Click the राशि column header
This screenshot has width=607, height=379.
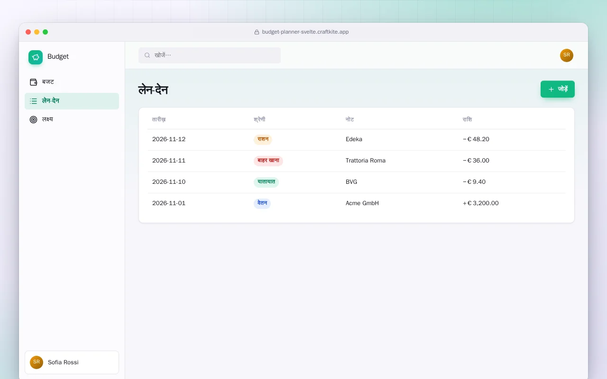point(467,119)
